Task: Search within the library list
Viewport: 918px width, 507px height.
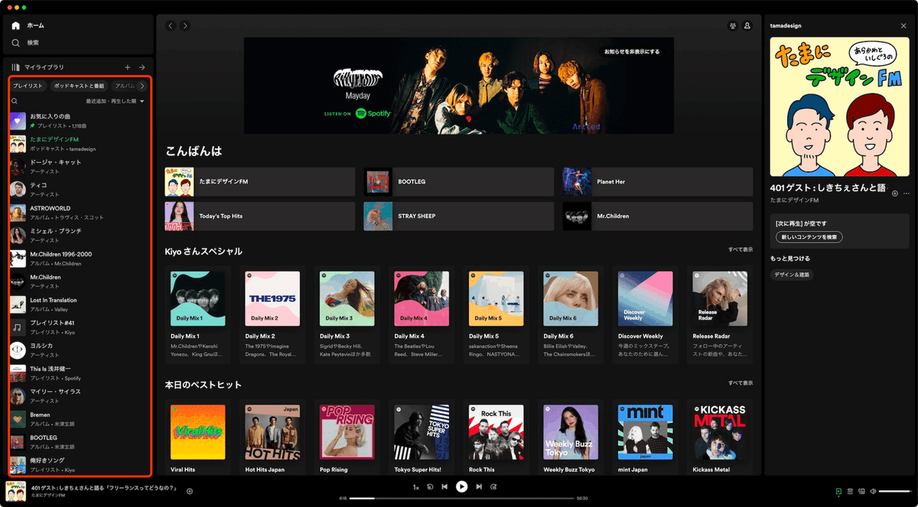Action: point(15,101)
